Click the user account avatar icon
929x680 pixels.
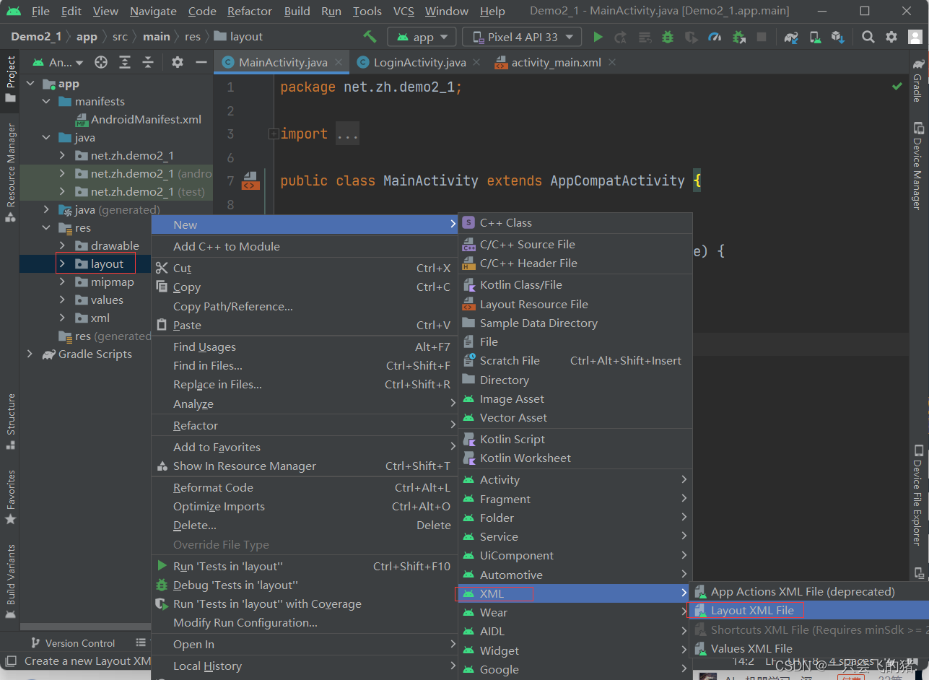pos(915,37)
